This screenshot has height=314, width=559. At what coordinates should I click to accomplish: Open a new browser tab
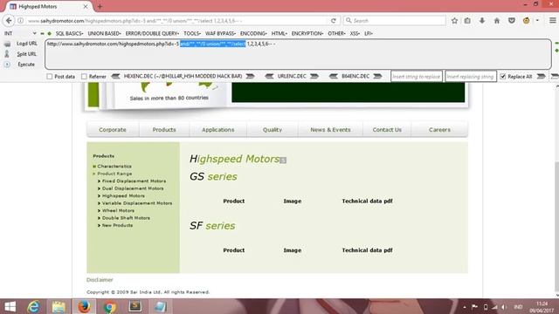click(x=100, y=6)
